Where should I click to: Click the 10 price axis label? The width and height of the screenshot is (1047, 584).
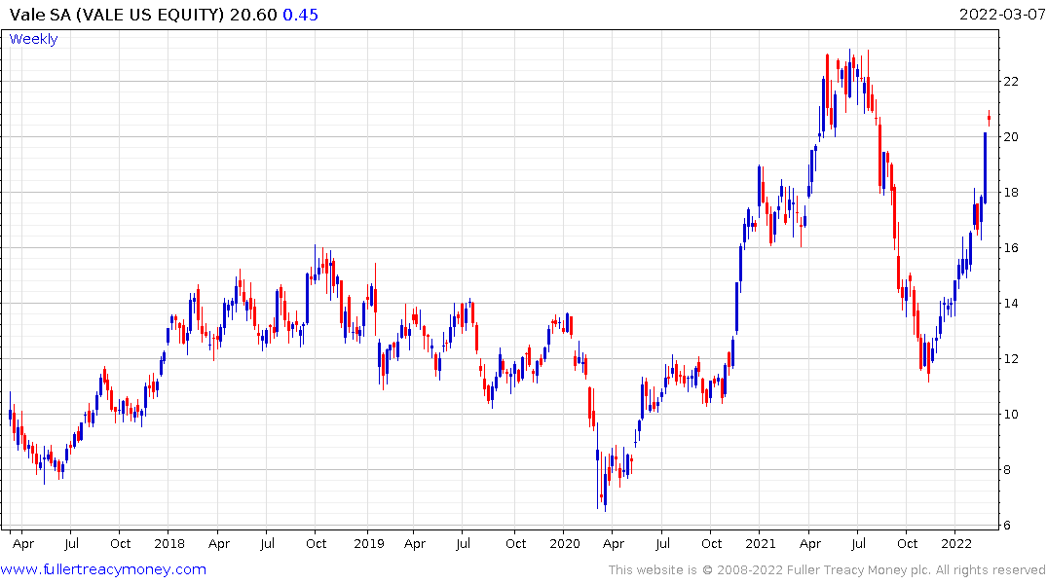[x=1011, y=415]
